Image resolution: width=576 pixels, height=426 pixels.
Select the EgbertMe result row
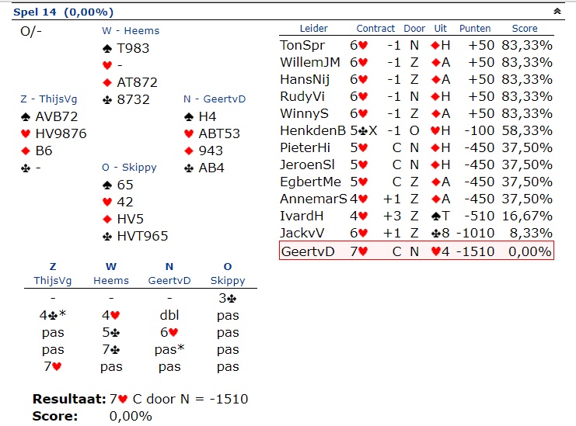pyautogui.click(x=416, y=182)
